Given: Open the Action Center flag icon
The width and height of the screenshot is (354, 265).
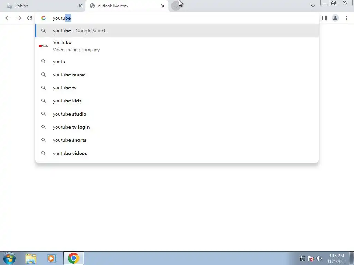Looking at the screenshot, I should [311, 258].
